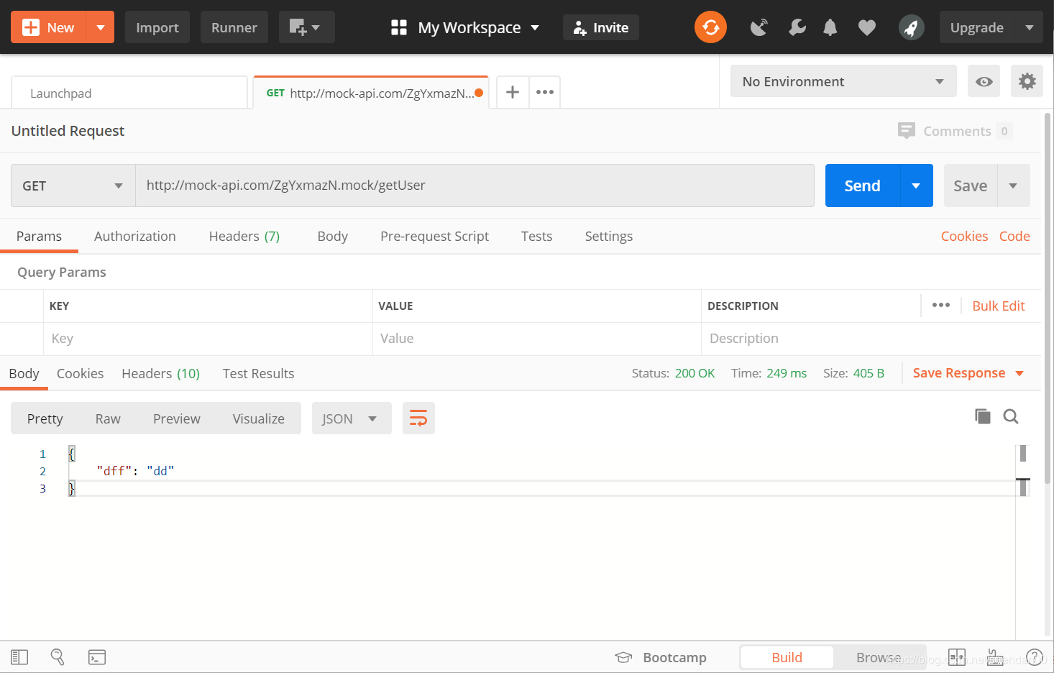Toggle the sidebar icon in status bar

(x=19, y=657)
